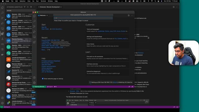Click the scroll-to-top arrow on extension page
The height and width of the screenshot is (112, 199).
(147, 101)
